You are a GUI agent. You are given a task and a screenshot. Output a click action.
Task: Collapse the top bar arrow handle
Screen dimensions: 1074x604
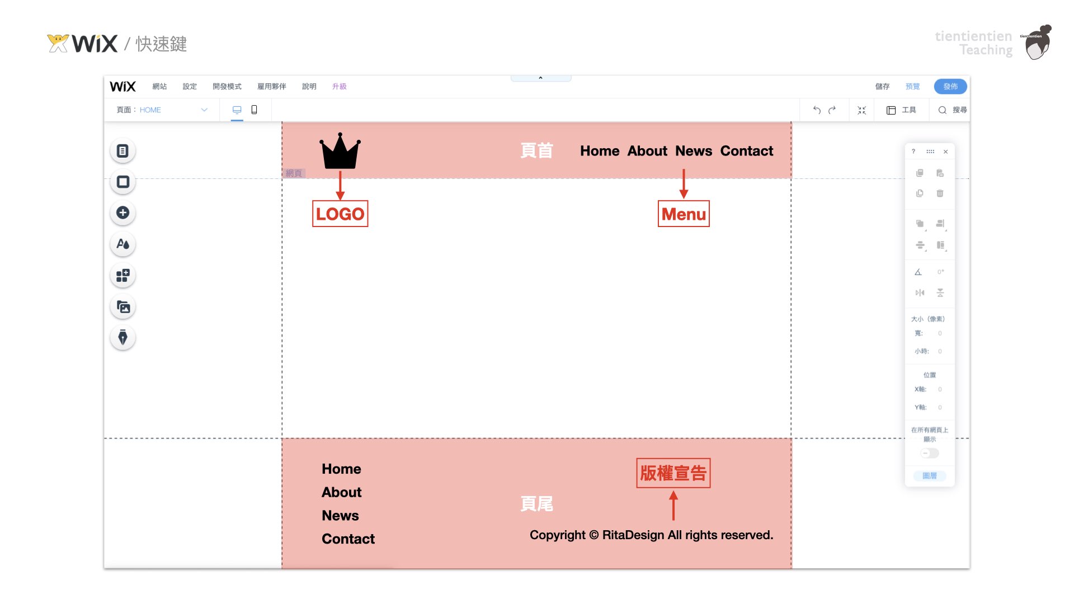(x=540, y=78)
